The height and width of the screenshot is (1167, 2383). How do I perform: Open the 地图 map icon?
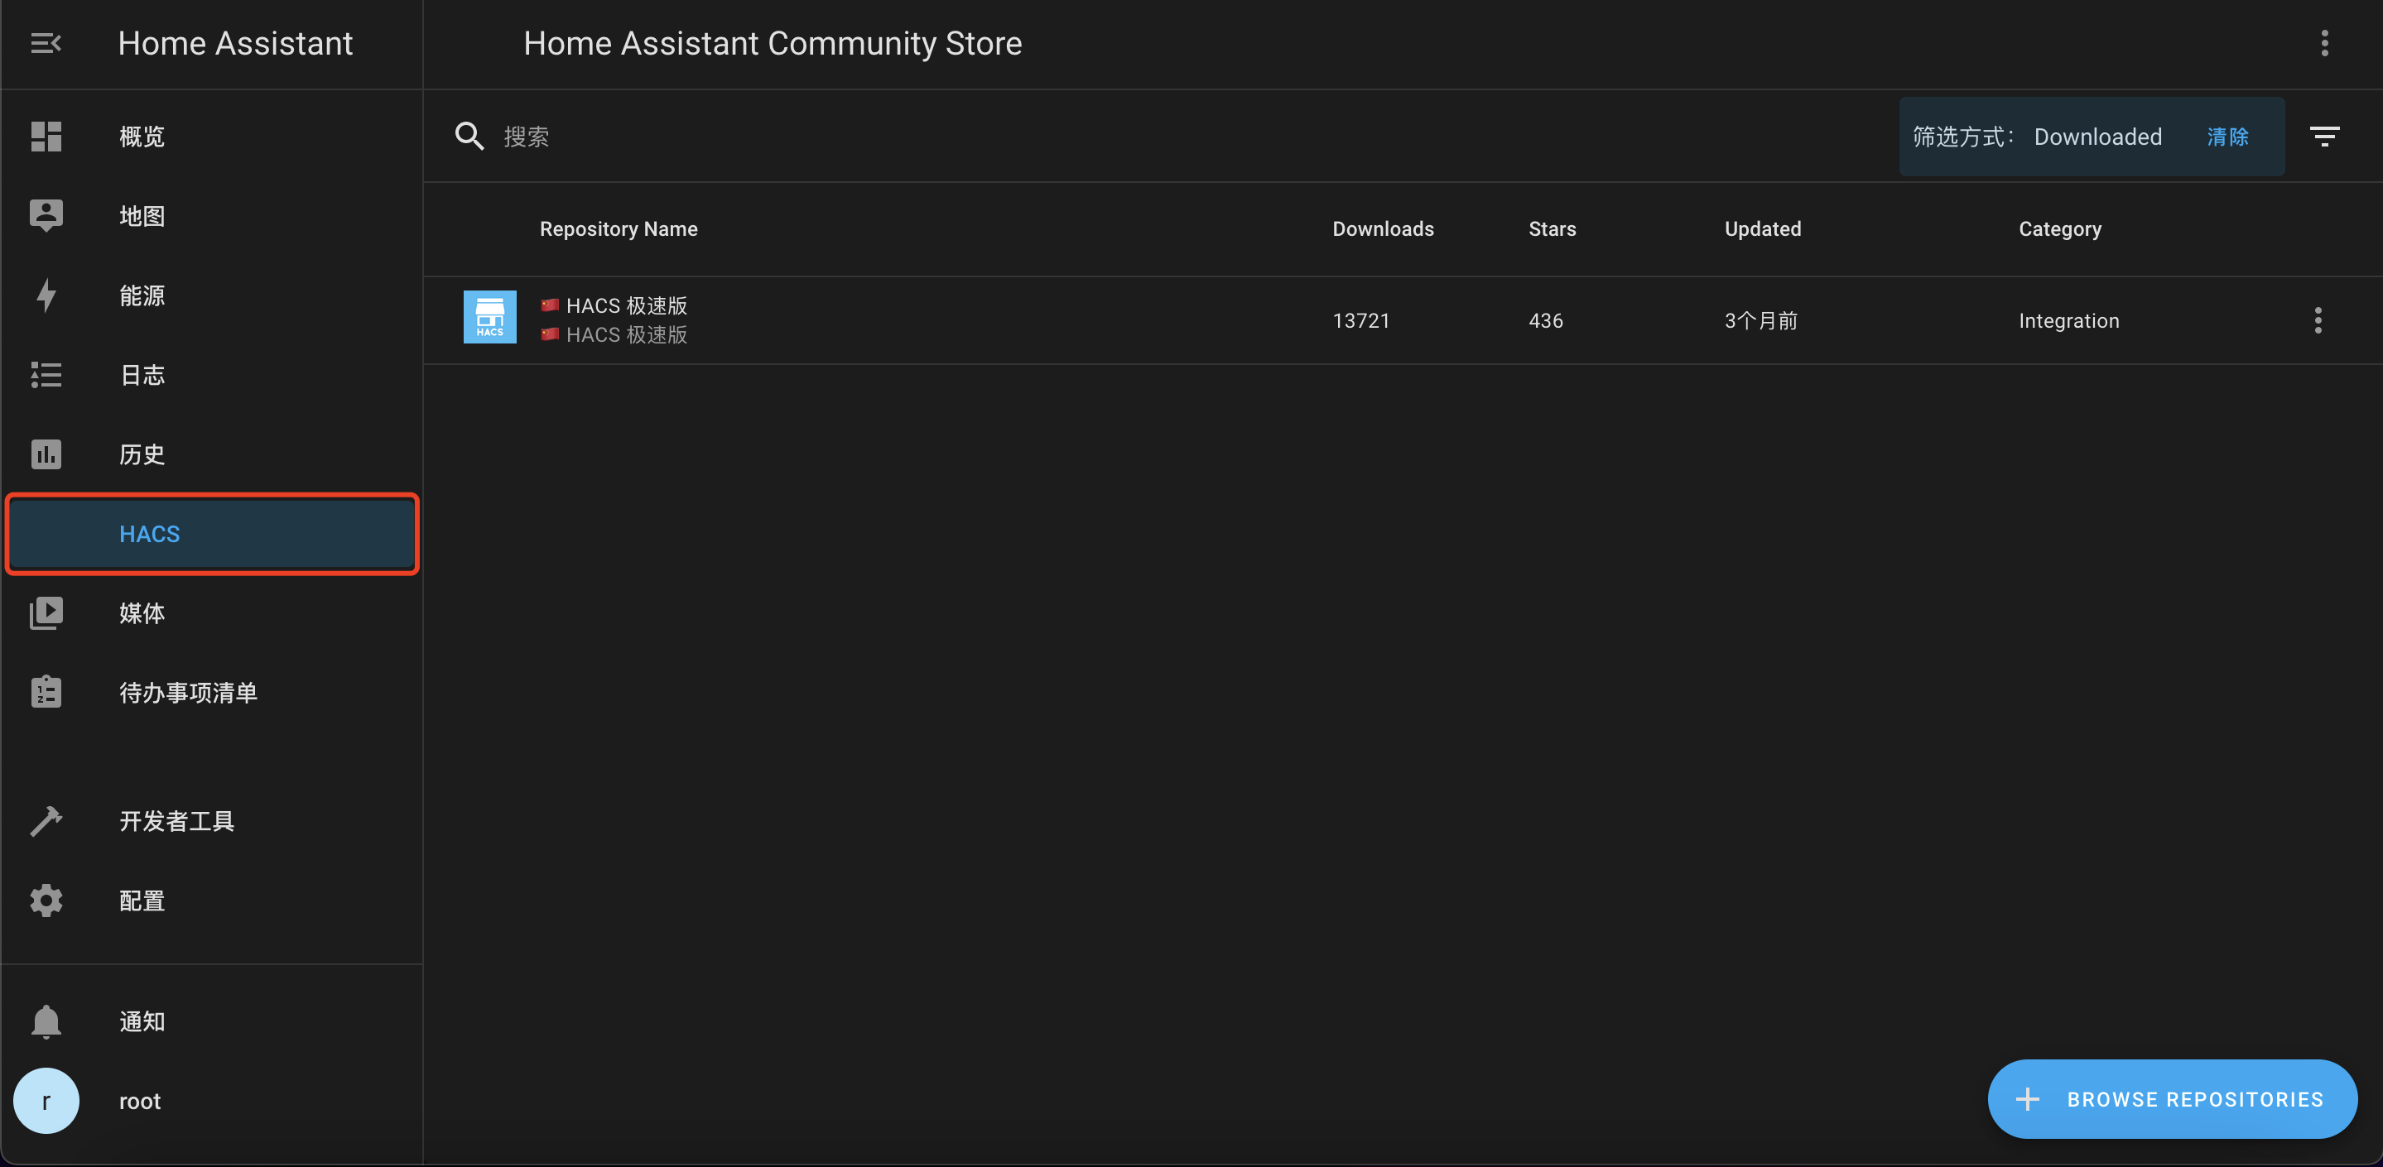pos(46,215)
